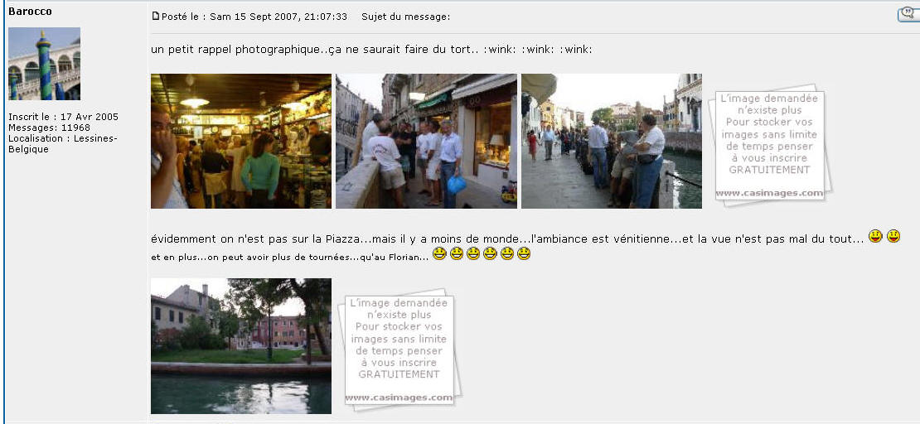Click the post date "Sam 15 Sept 2007, 21:07:33"
Viewport: 920px width, 424px height.
tap(278, 17)
